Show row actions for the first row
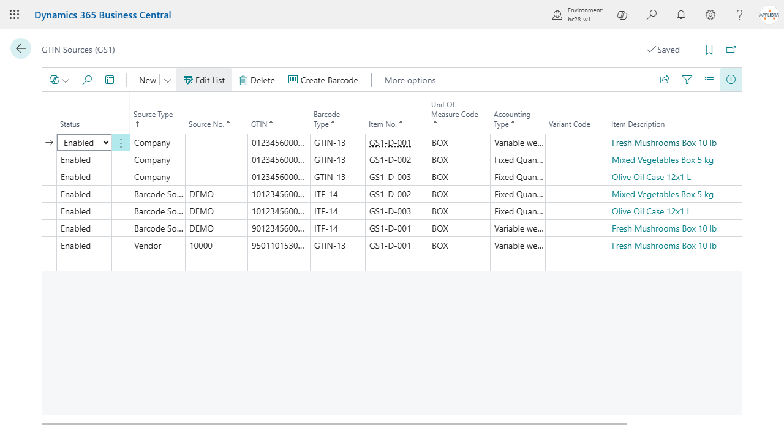The height and width of the screenshot is (441, 784). [x=121, y=143]
